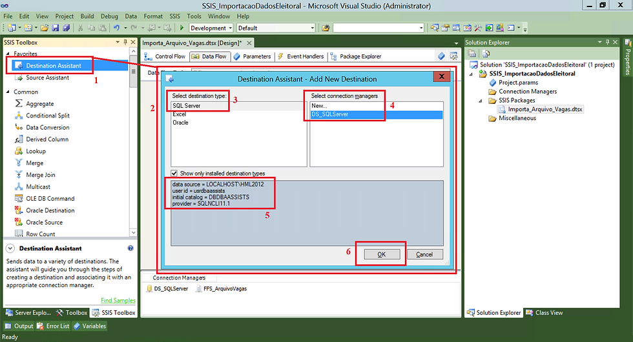Click the Toolbox wrench-and-hammer icon
Viewport: 633px width, 342px height.
click(x=478, y=28)
